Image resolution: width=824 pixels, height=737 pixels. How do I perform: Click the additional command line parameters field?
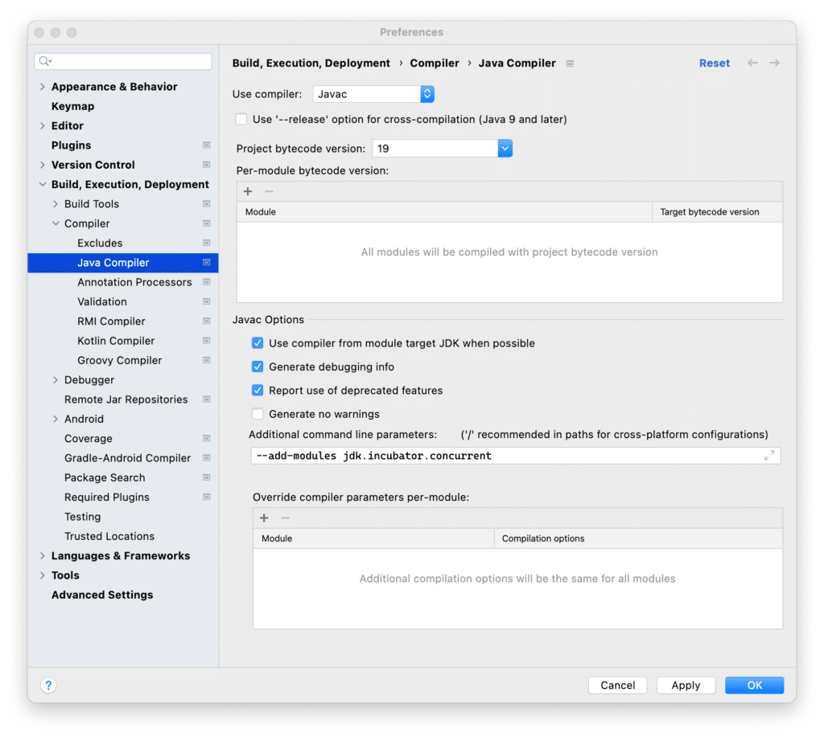coord(516,456)
